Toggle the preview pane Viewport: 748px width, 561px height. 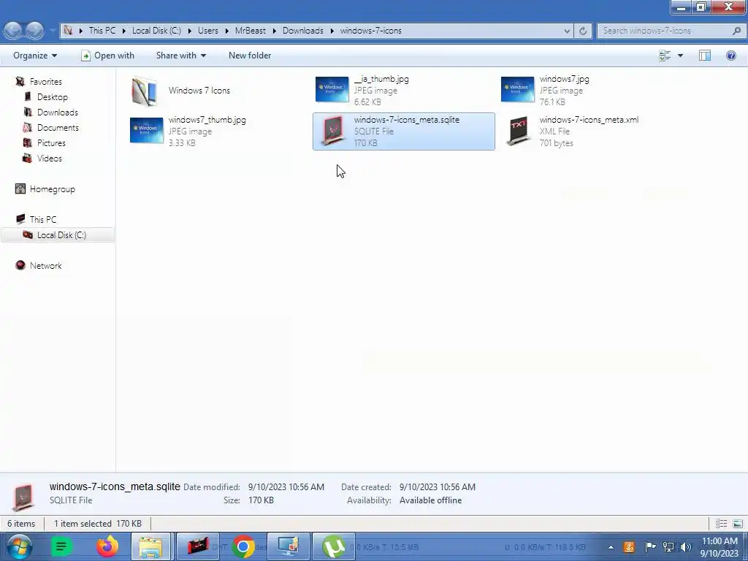click(705, 56)
